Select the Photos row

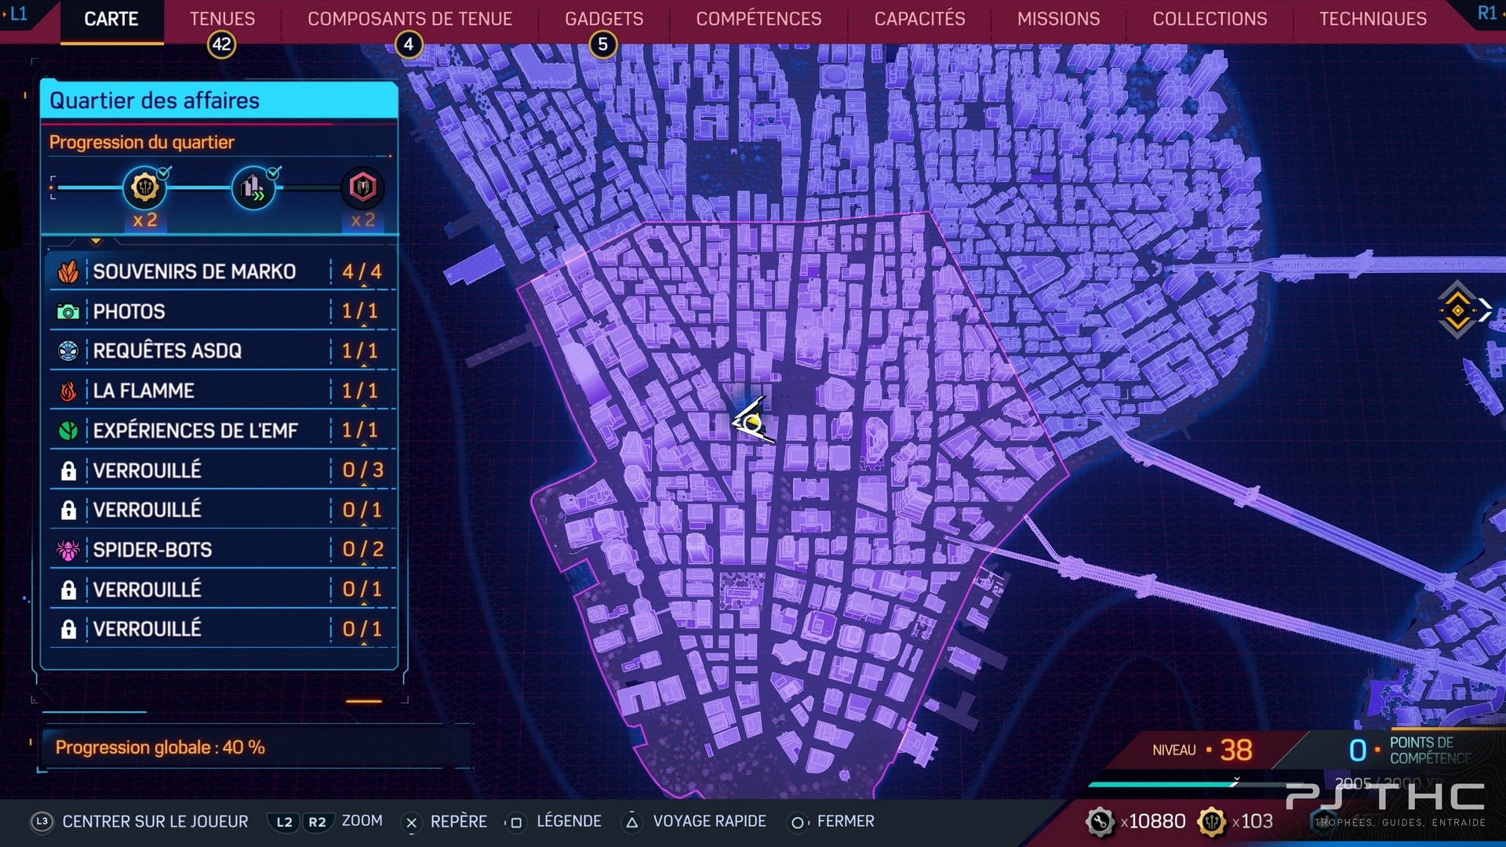point(221,311)
